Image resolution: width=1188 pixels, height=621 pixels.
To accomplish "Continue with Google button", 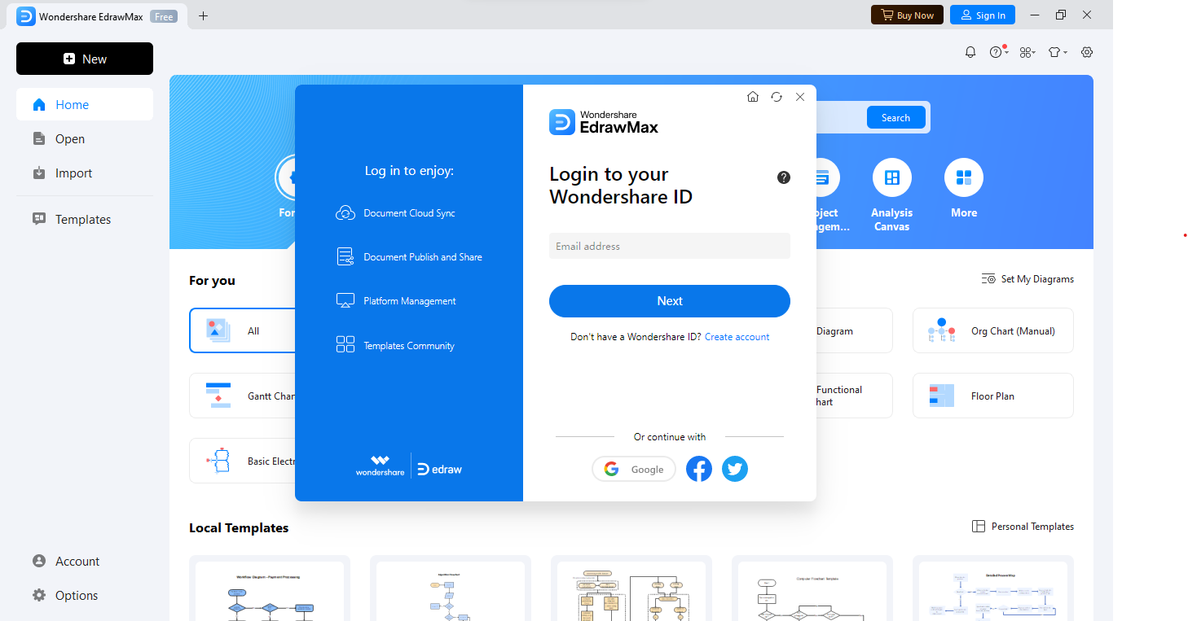I will [634, 469].
